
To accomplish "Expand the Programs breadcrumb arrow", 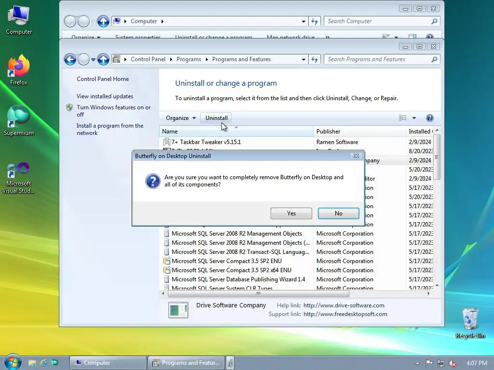I will pos(206,59).
